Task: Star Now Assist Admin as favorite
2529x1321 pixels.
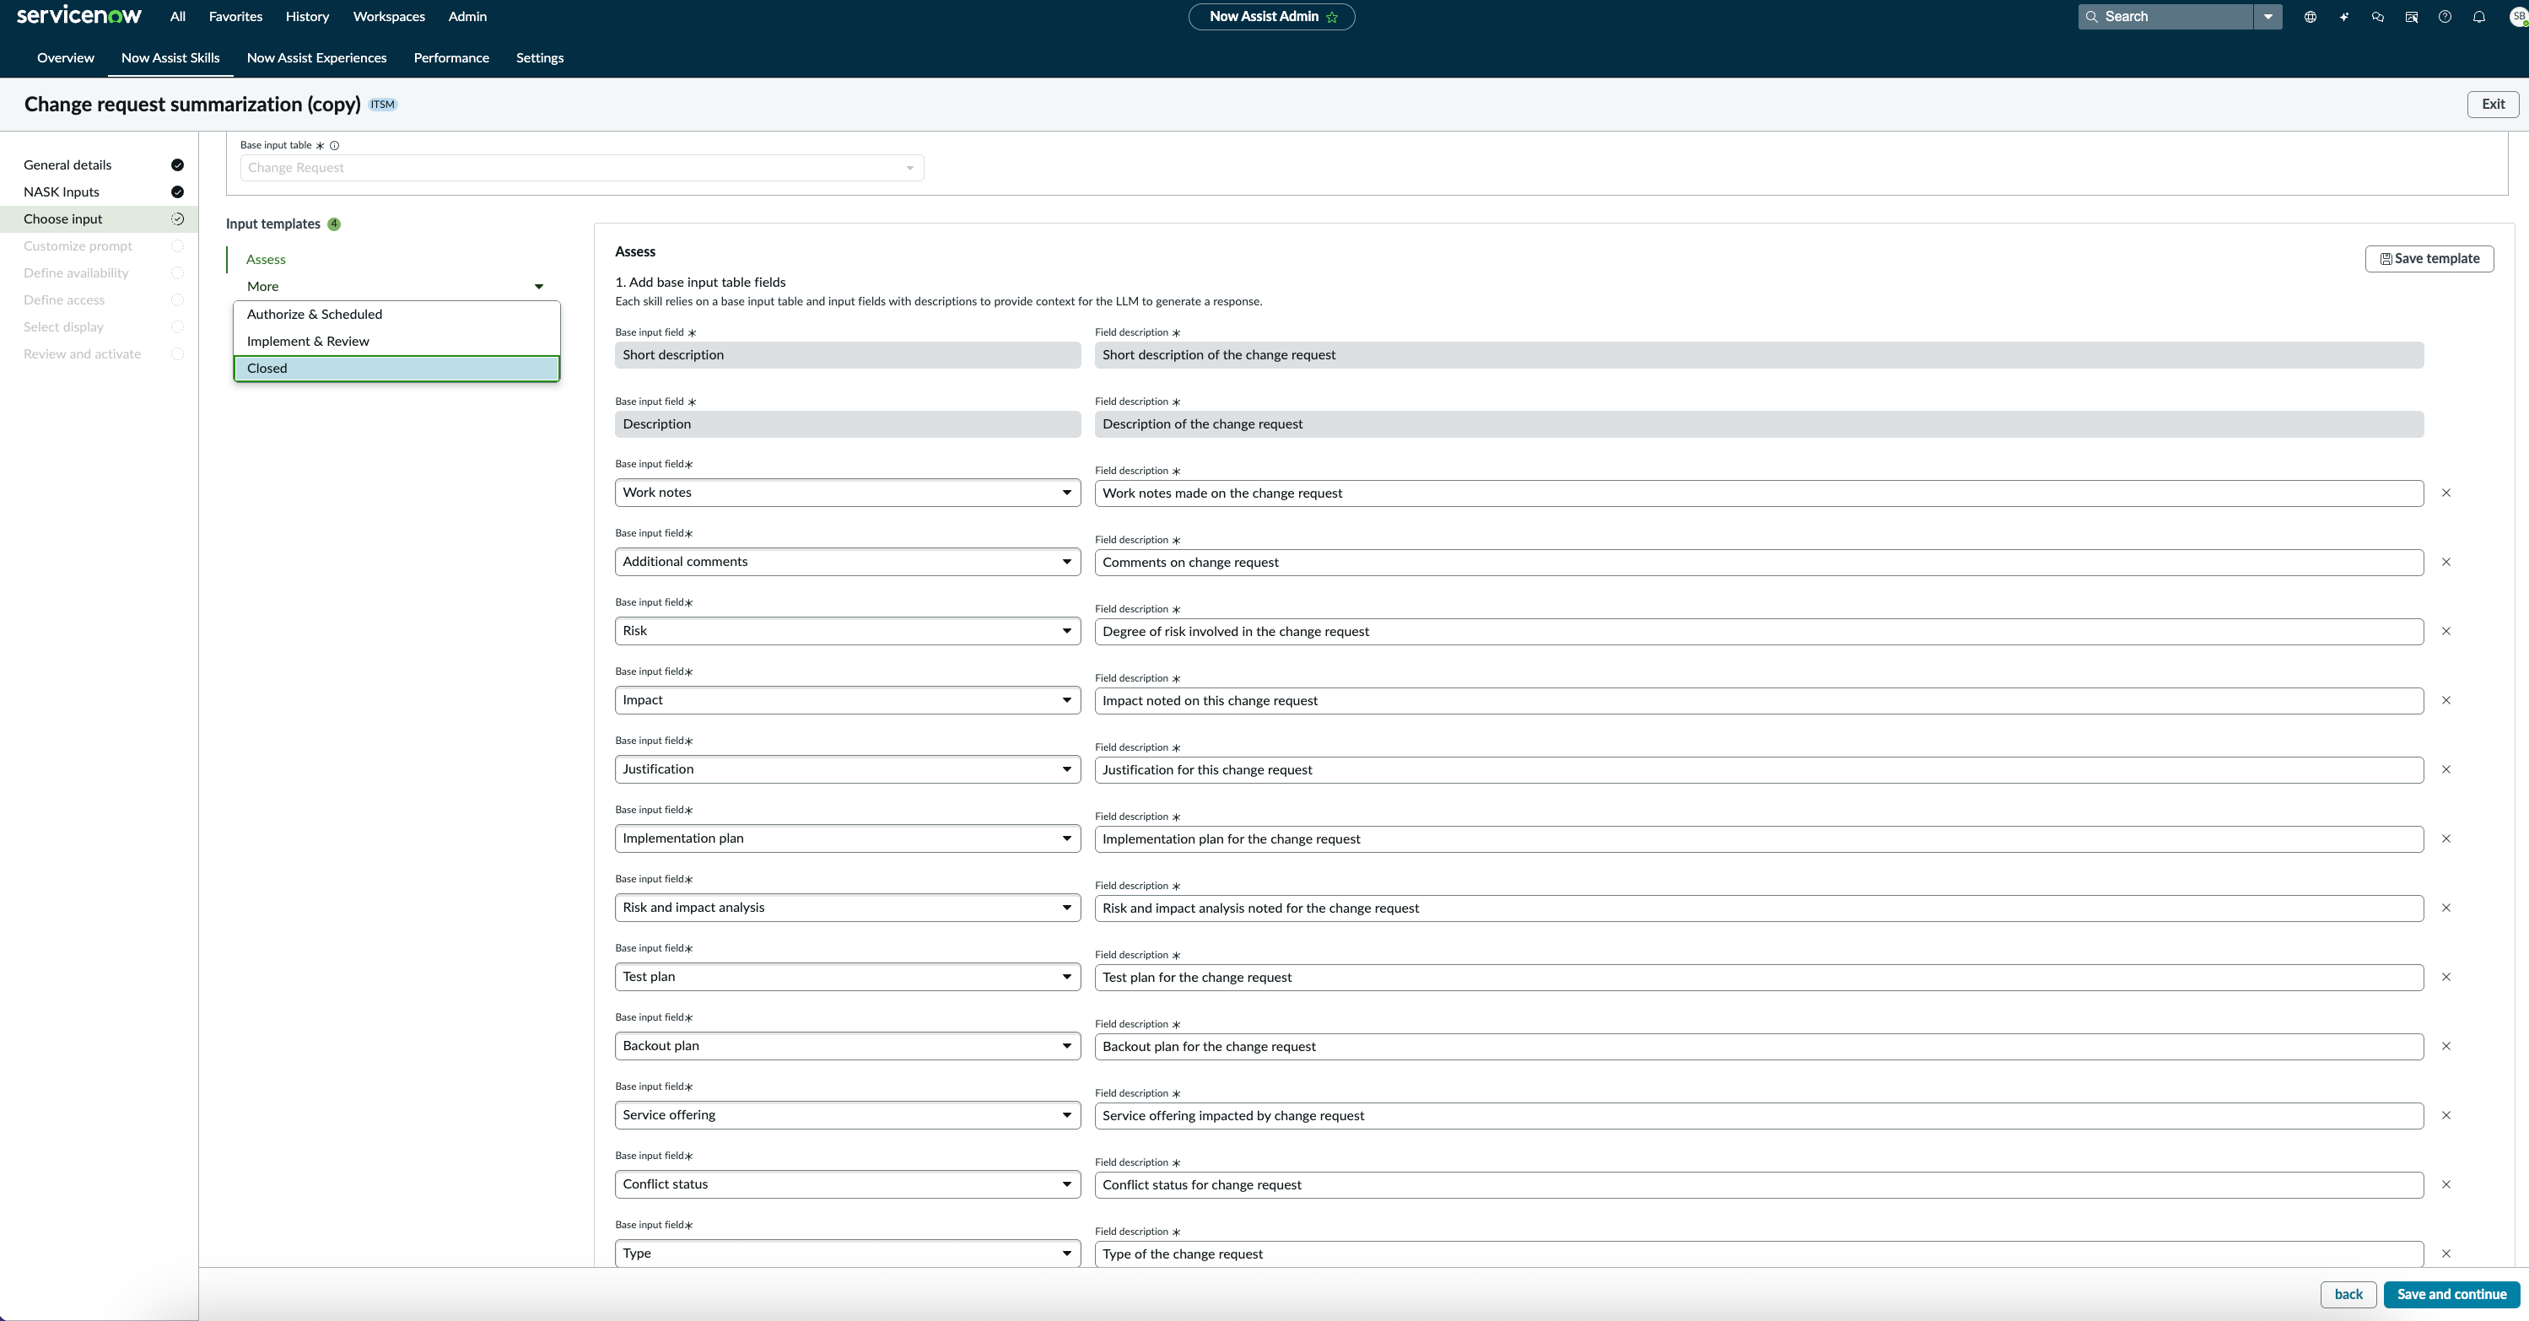Action: click(1332, 17)
